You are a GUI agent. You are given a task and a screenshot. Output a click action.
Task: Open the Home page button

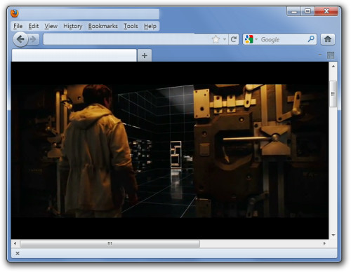(328, 39)
